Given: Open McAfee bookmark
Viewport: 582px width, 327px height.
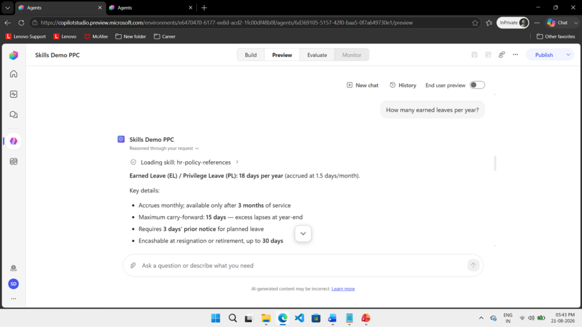Looking at the screenshot, I should 95,36.
